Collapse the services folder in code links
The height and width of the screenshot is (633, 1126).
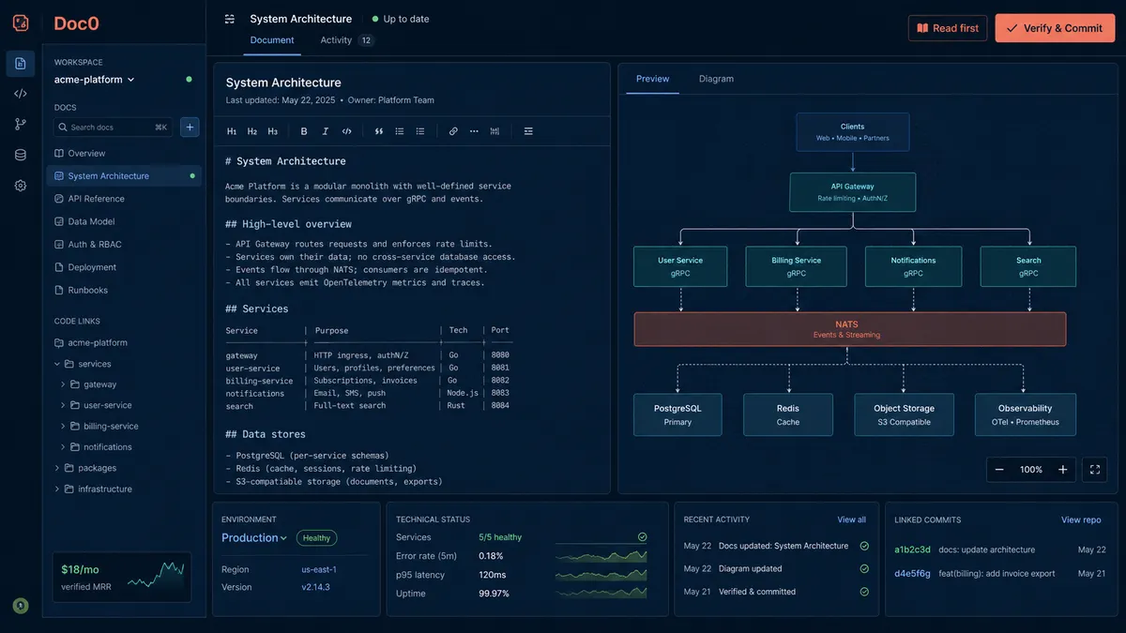57,364
